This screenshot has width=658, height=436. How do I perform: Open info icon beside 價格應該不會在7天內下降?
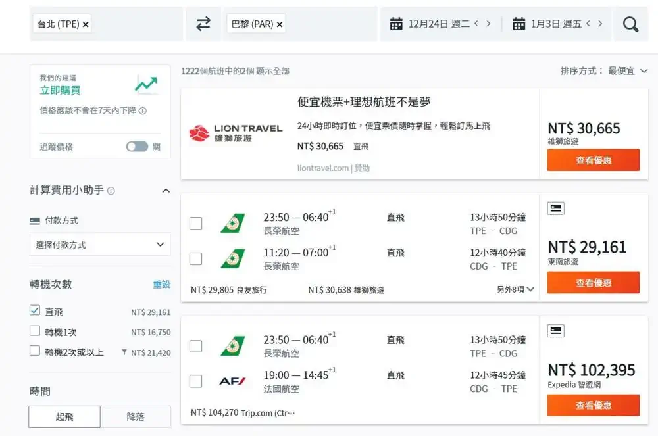pyautogui.click(x=143, y=110)
